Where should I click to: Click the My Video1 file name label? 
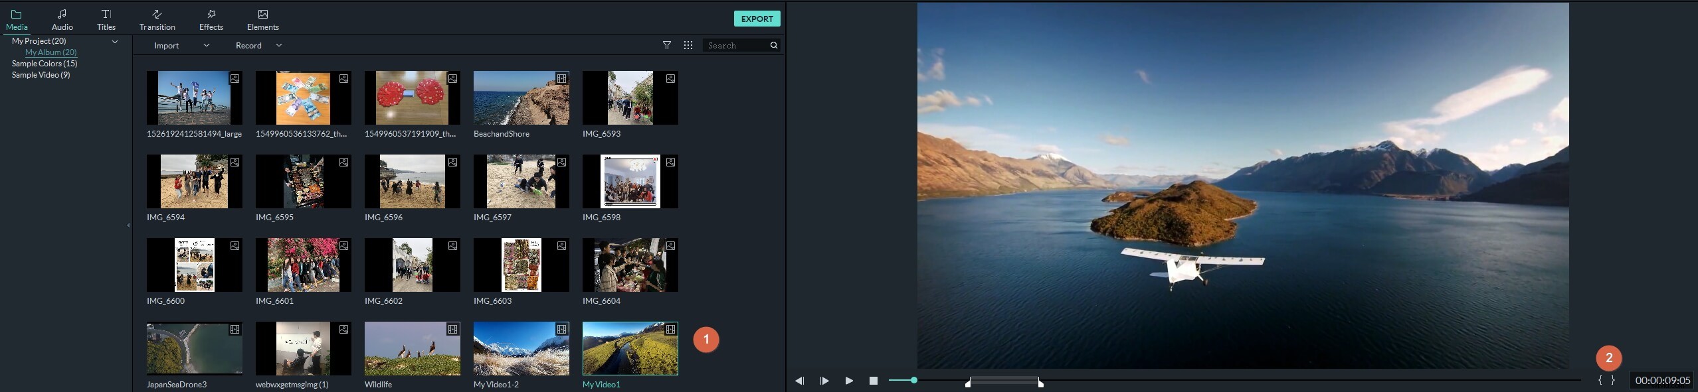tap(601, 385)
